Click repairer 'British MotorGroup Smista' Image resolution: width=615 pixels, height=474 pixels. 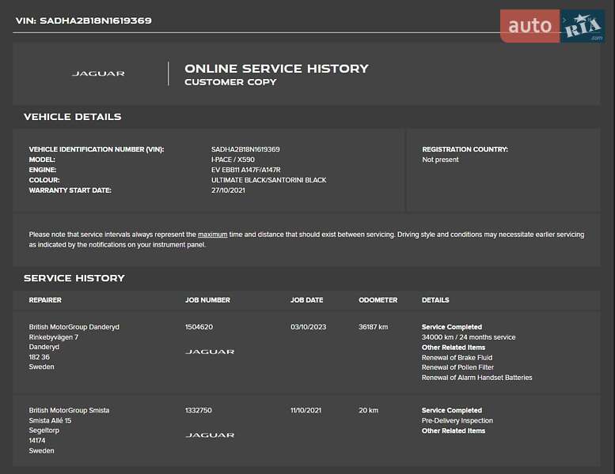tap(69, 410)
